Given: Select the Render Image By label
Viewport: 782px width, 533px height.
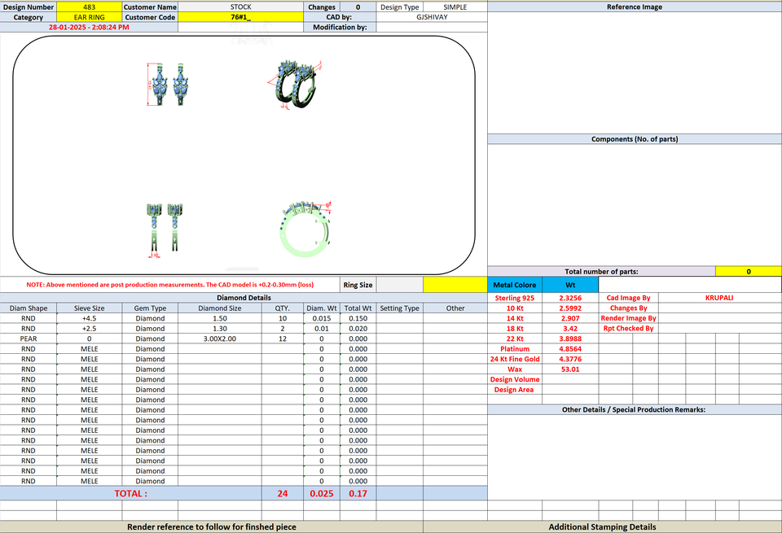Looking at the screenshot, I should [628, 318].
